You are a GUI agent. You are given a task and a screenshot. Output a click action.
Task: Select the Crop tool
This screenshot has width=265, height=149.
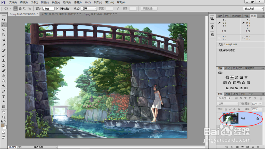pos(4,40)
